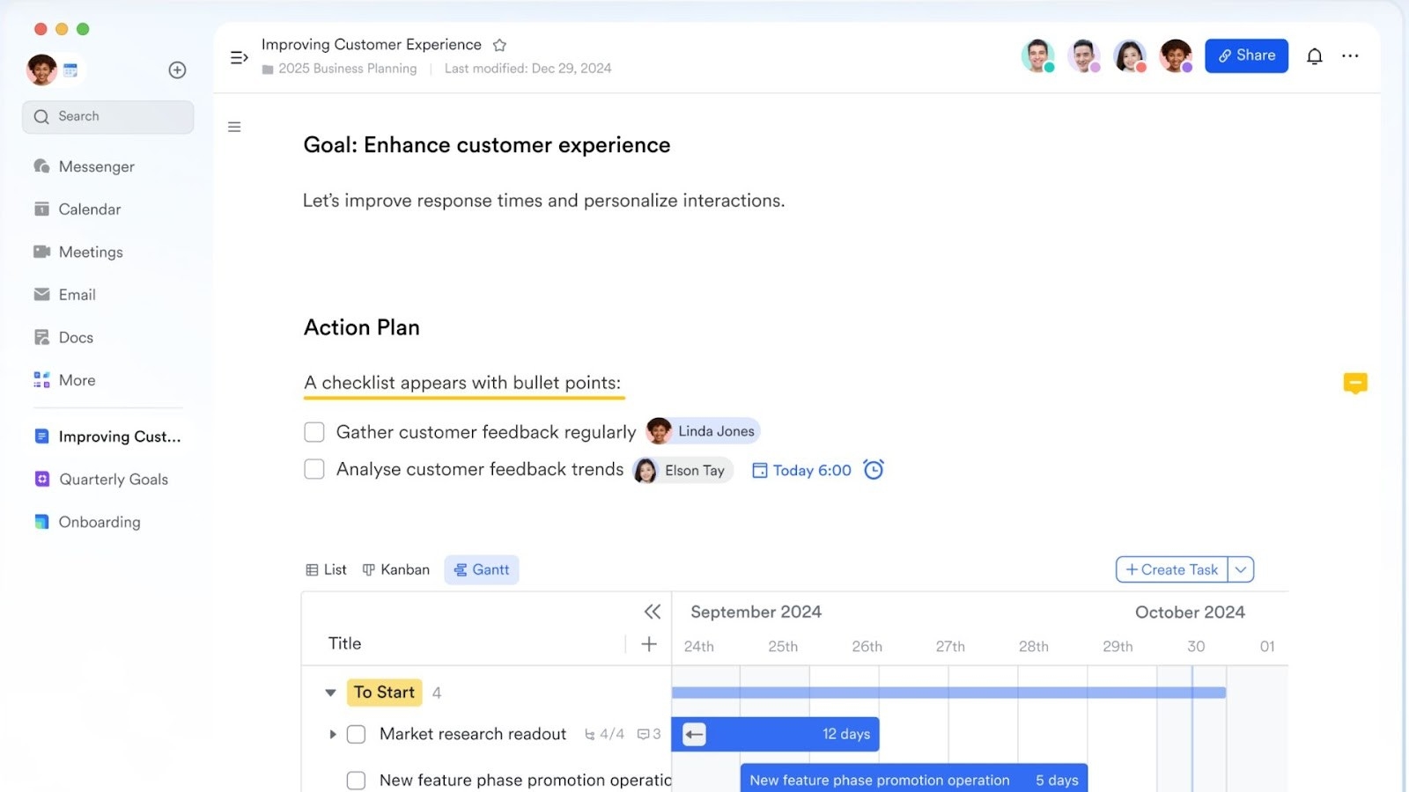Click Market research readout task title

click(x=473, y=734)
